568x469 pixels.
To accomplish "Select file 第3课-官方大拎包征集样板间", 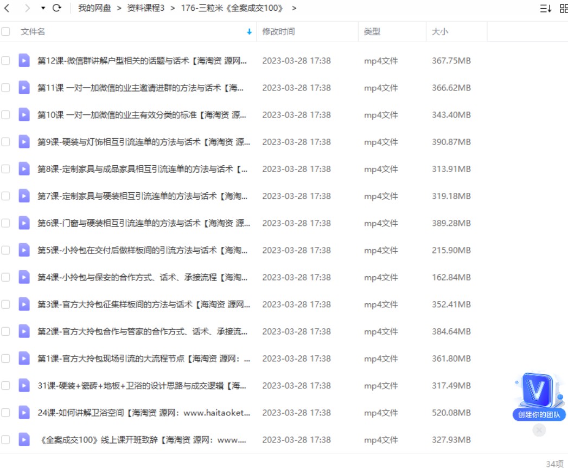I will 143,304.
